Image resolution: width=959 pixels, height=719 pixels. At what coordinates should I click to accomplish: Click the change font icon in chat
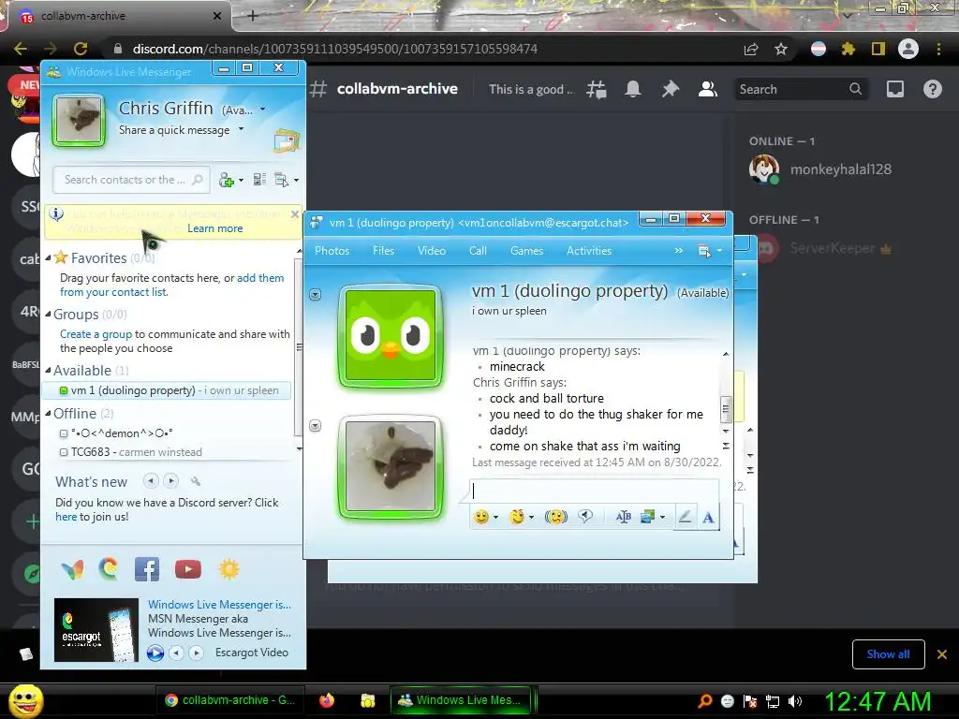coord(623,517)
